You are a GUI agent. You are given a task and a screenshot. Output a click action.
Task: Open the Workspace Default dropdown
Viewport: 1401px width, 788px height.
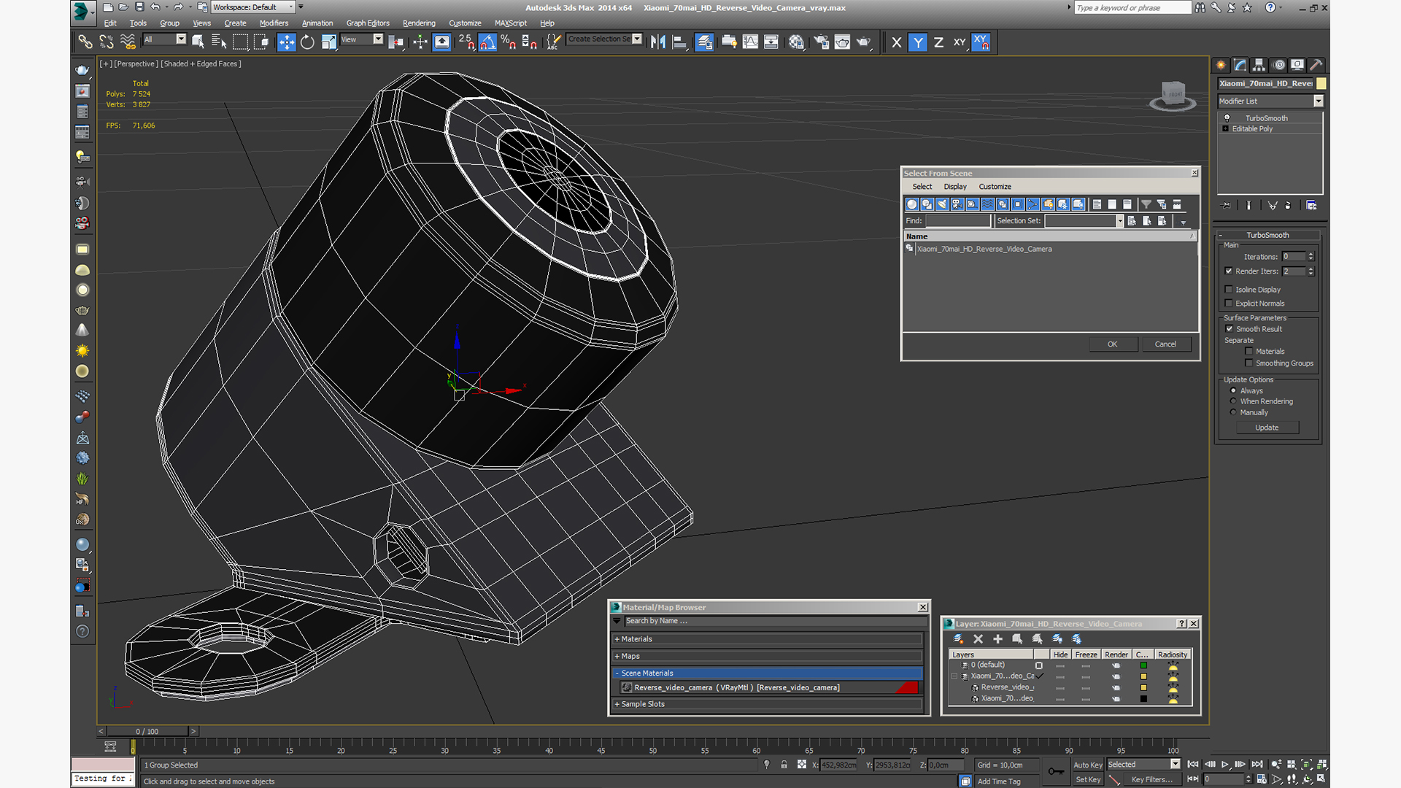pos(252,7)
